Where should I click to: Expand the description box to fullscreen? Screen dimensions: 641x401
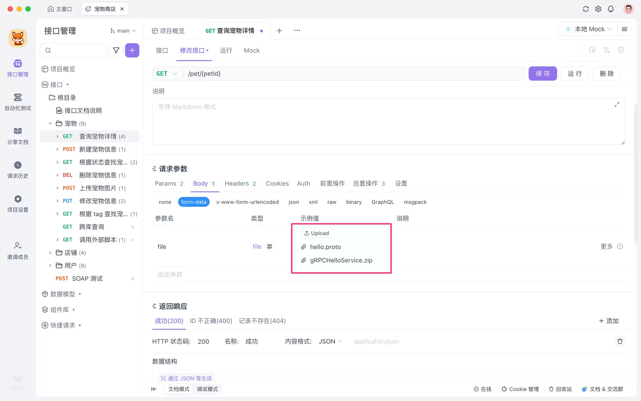pos(617,105)
